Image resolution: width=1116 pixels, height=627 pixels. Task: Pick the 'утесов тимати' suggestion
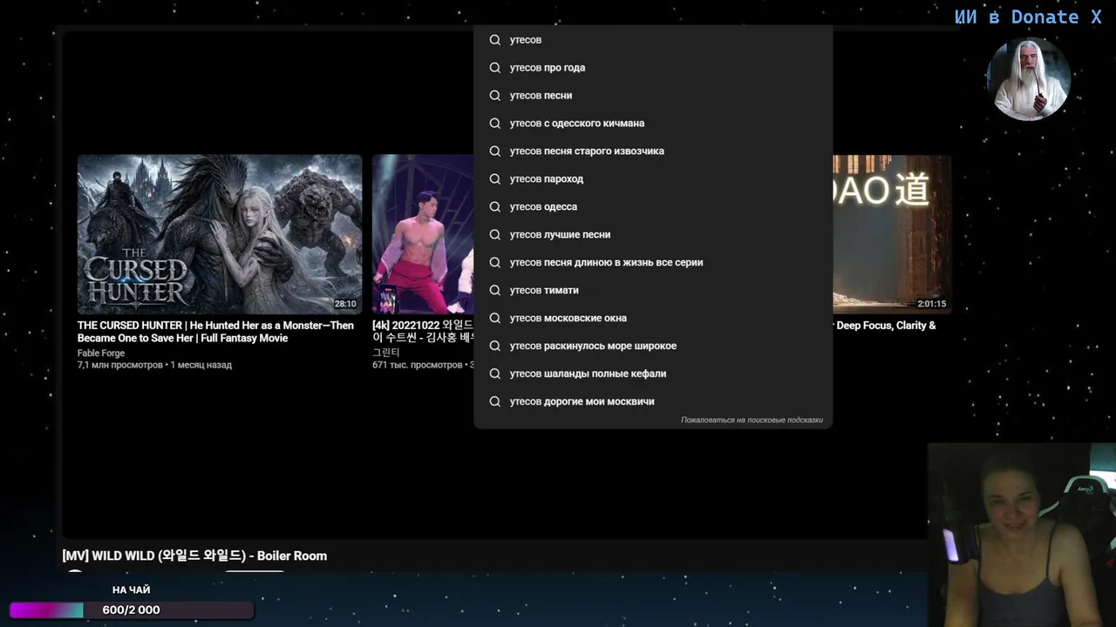coord(653,290)
